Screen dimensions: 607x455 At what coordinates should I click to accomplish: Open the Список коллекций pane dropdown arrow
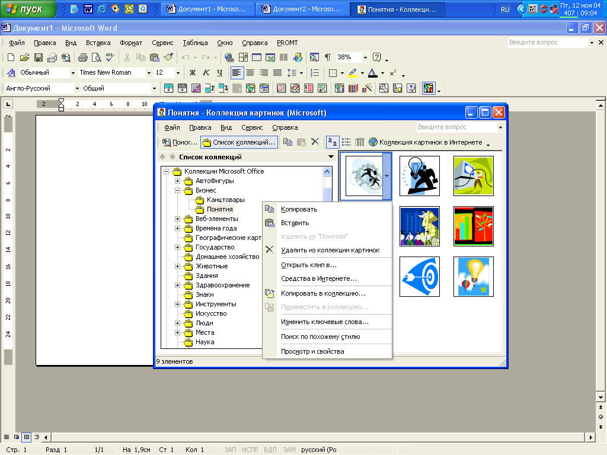pos(331,157)
